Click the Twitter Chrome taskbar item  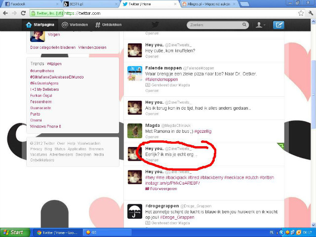coord(57,233)
